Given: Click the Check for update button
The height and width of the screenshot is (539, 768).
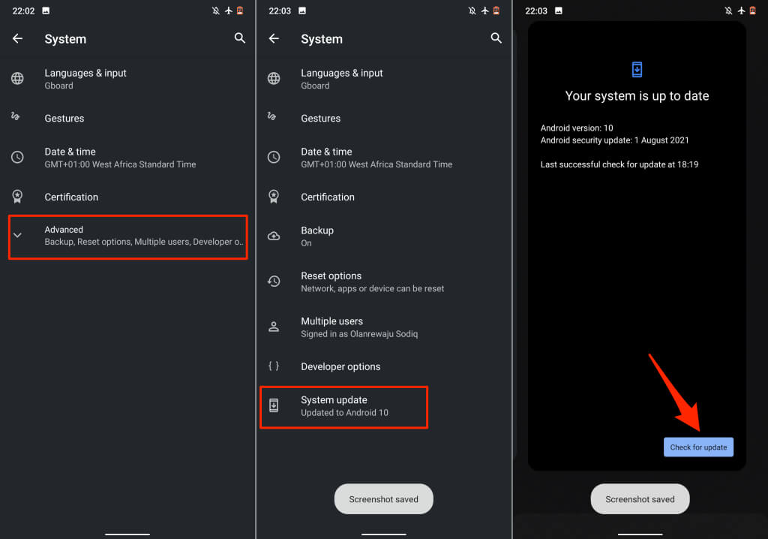Looking at the screenshot, I should (x=698, y=447).
